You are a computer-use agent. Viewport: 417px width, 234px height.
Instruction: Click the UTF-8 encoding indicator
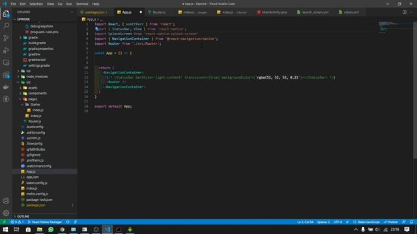click(x=338, y=222)
